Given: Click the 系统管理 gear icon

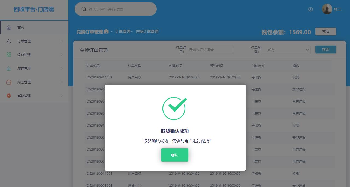Looking at the screenshot, I should click(x=9, y=96).
